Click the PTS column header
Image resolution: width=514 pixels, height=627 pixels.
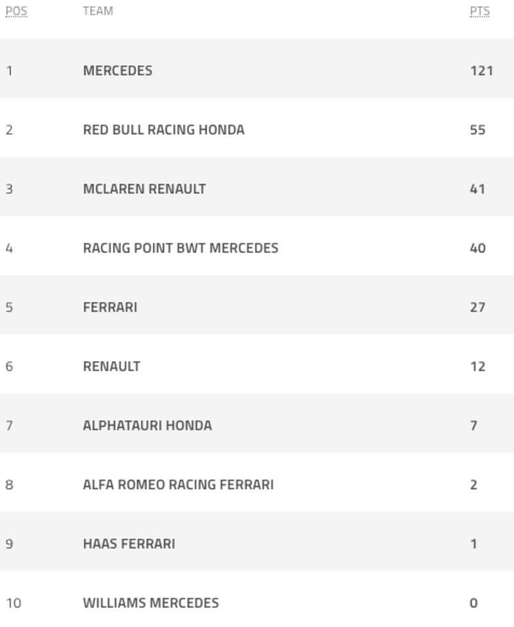pos(479,11)
